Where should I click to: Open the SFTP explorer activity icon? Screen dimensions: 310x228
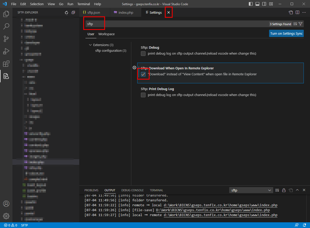(6, 76)
